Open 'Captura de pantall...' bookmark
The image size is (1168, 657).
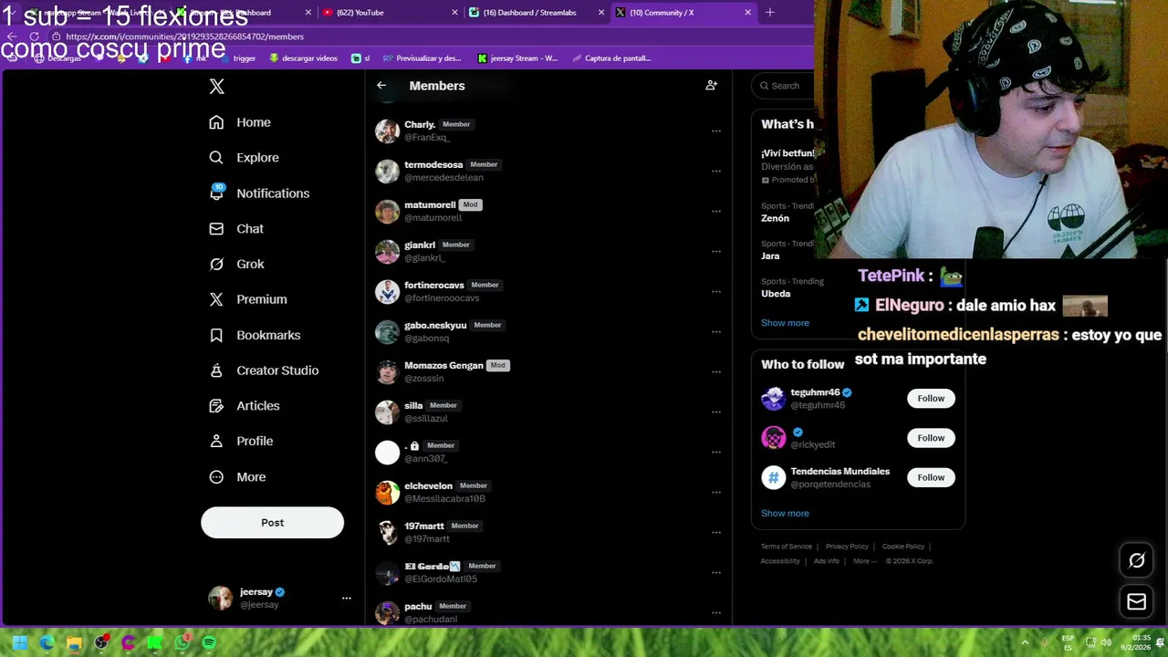611,58
